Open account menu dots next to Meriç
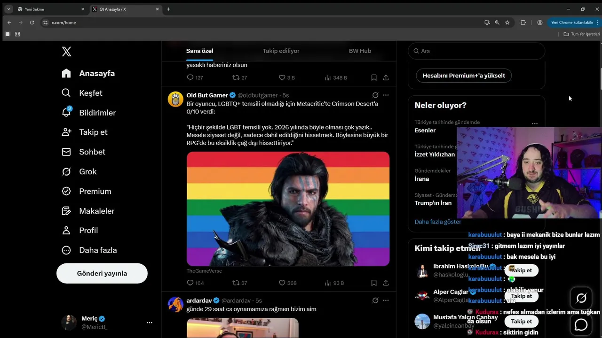This screenshot has width=602, height=338. click(x=149, y=323)
